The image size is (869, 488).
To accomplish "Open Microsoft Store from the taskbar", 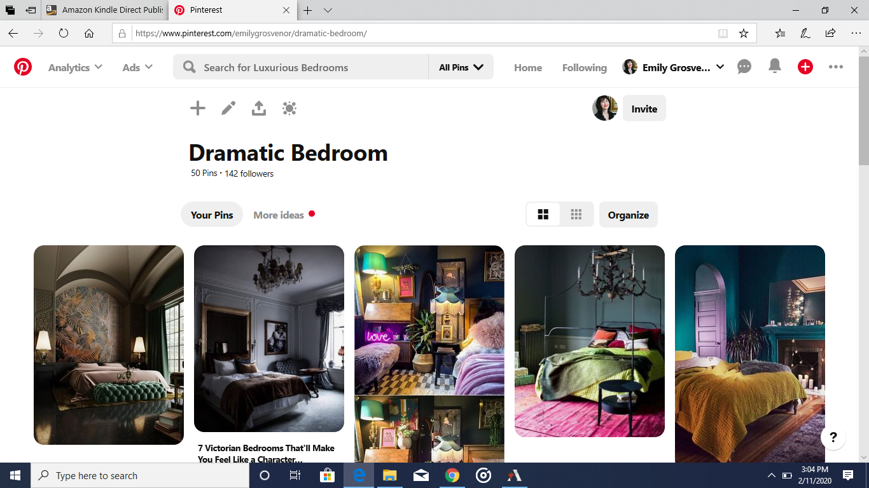I will click(328, 475).
